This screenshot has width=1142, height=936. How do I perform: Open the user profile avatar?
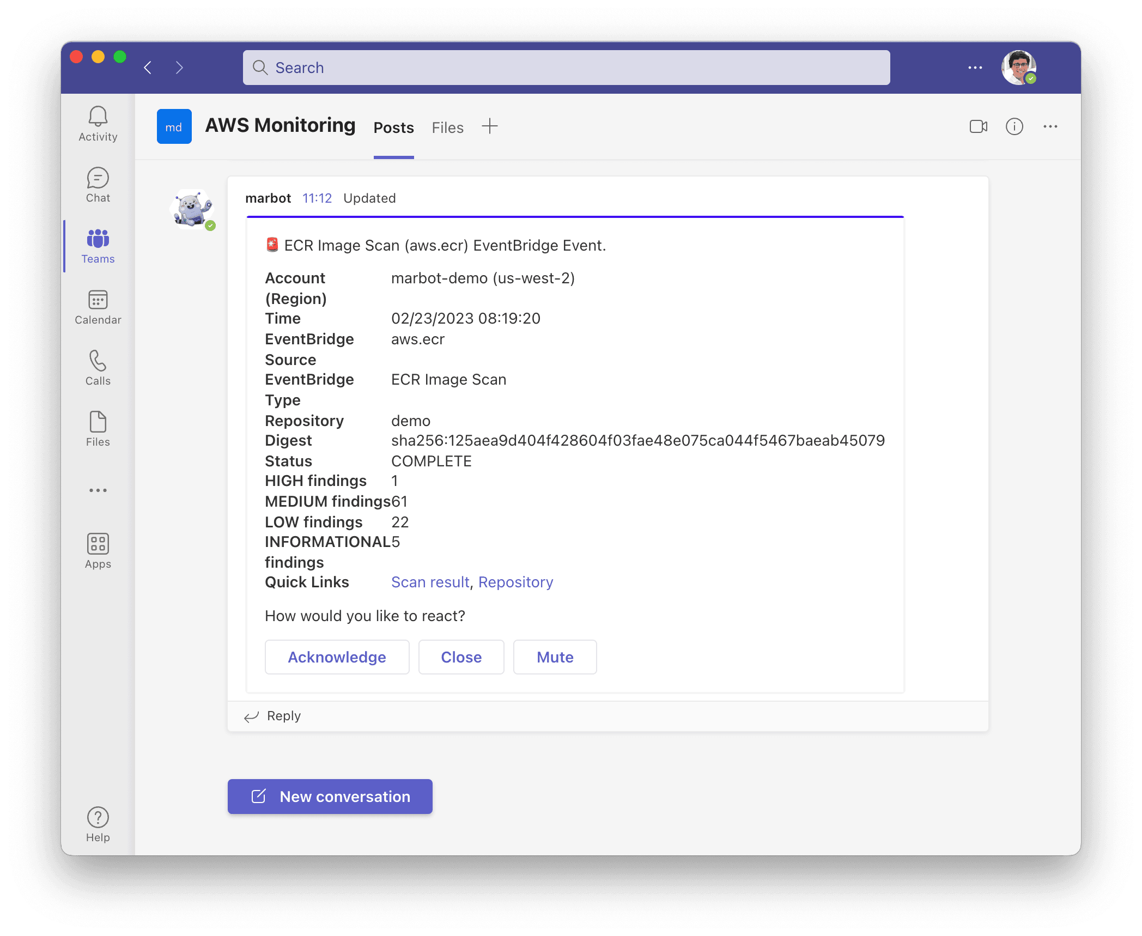click(1019, 68)
